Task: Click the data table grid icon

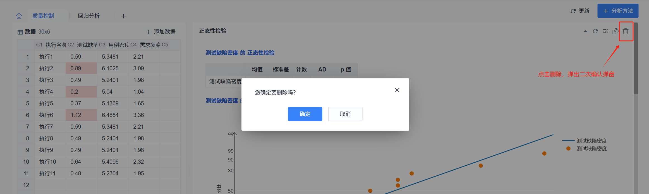Action: coord(20,32)
